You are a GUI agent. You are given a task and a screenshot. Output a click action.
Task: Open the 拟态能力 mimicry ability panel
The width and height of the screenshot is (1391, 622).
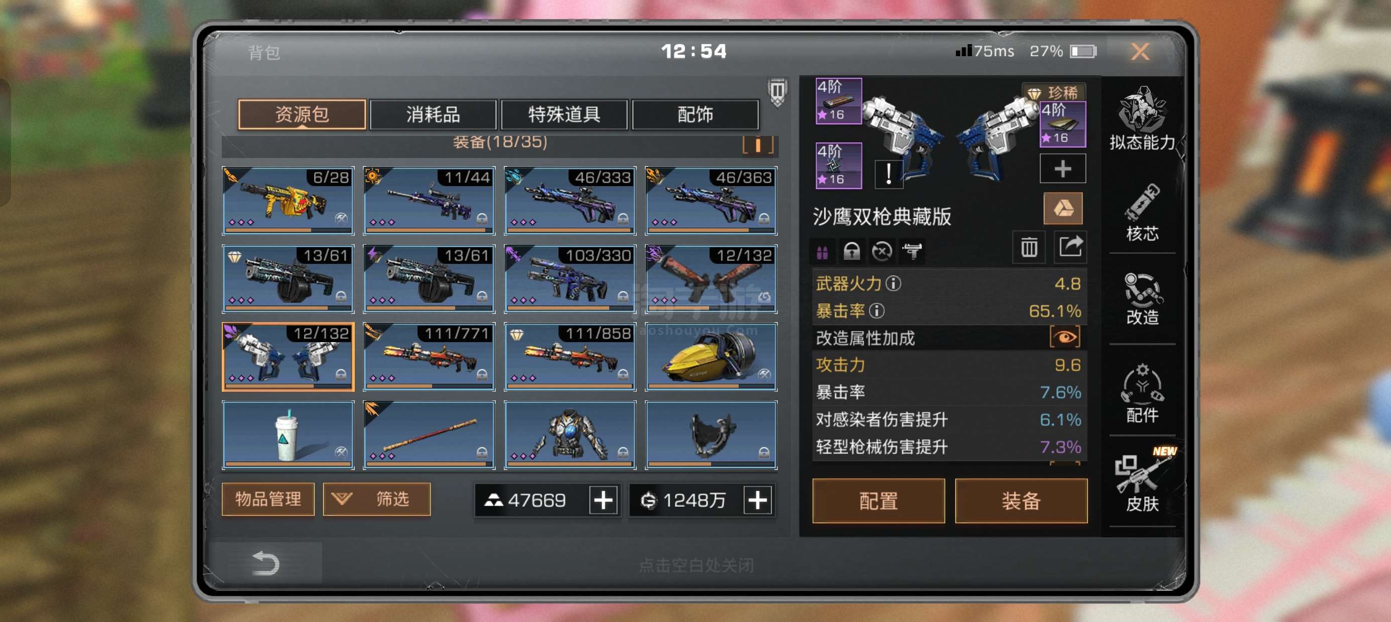coord(1142,118)
